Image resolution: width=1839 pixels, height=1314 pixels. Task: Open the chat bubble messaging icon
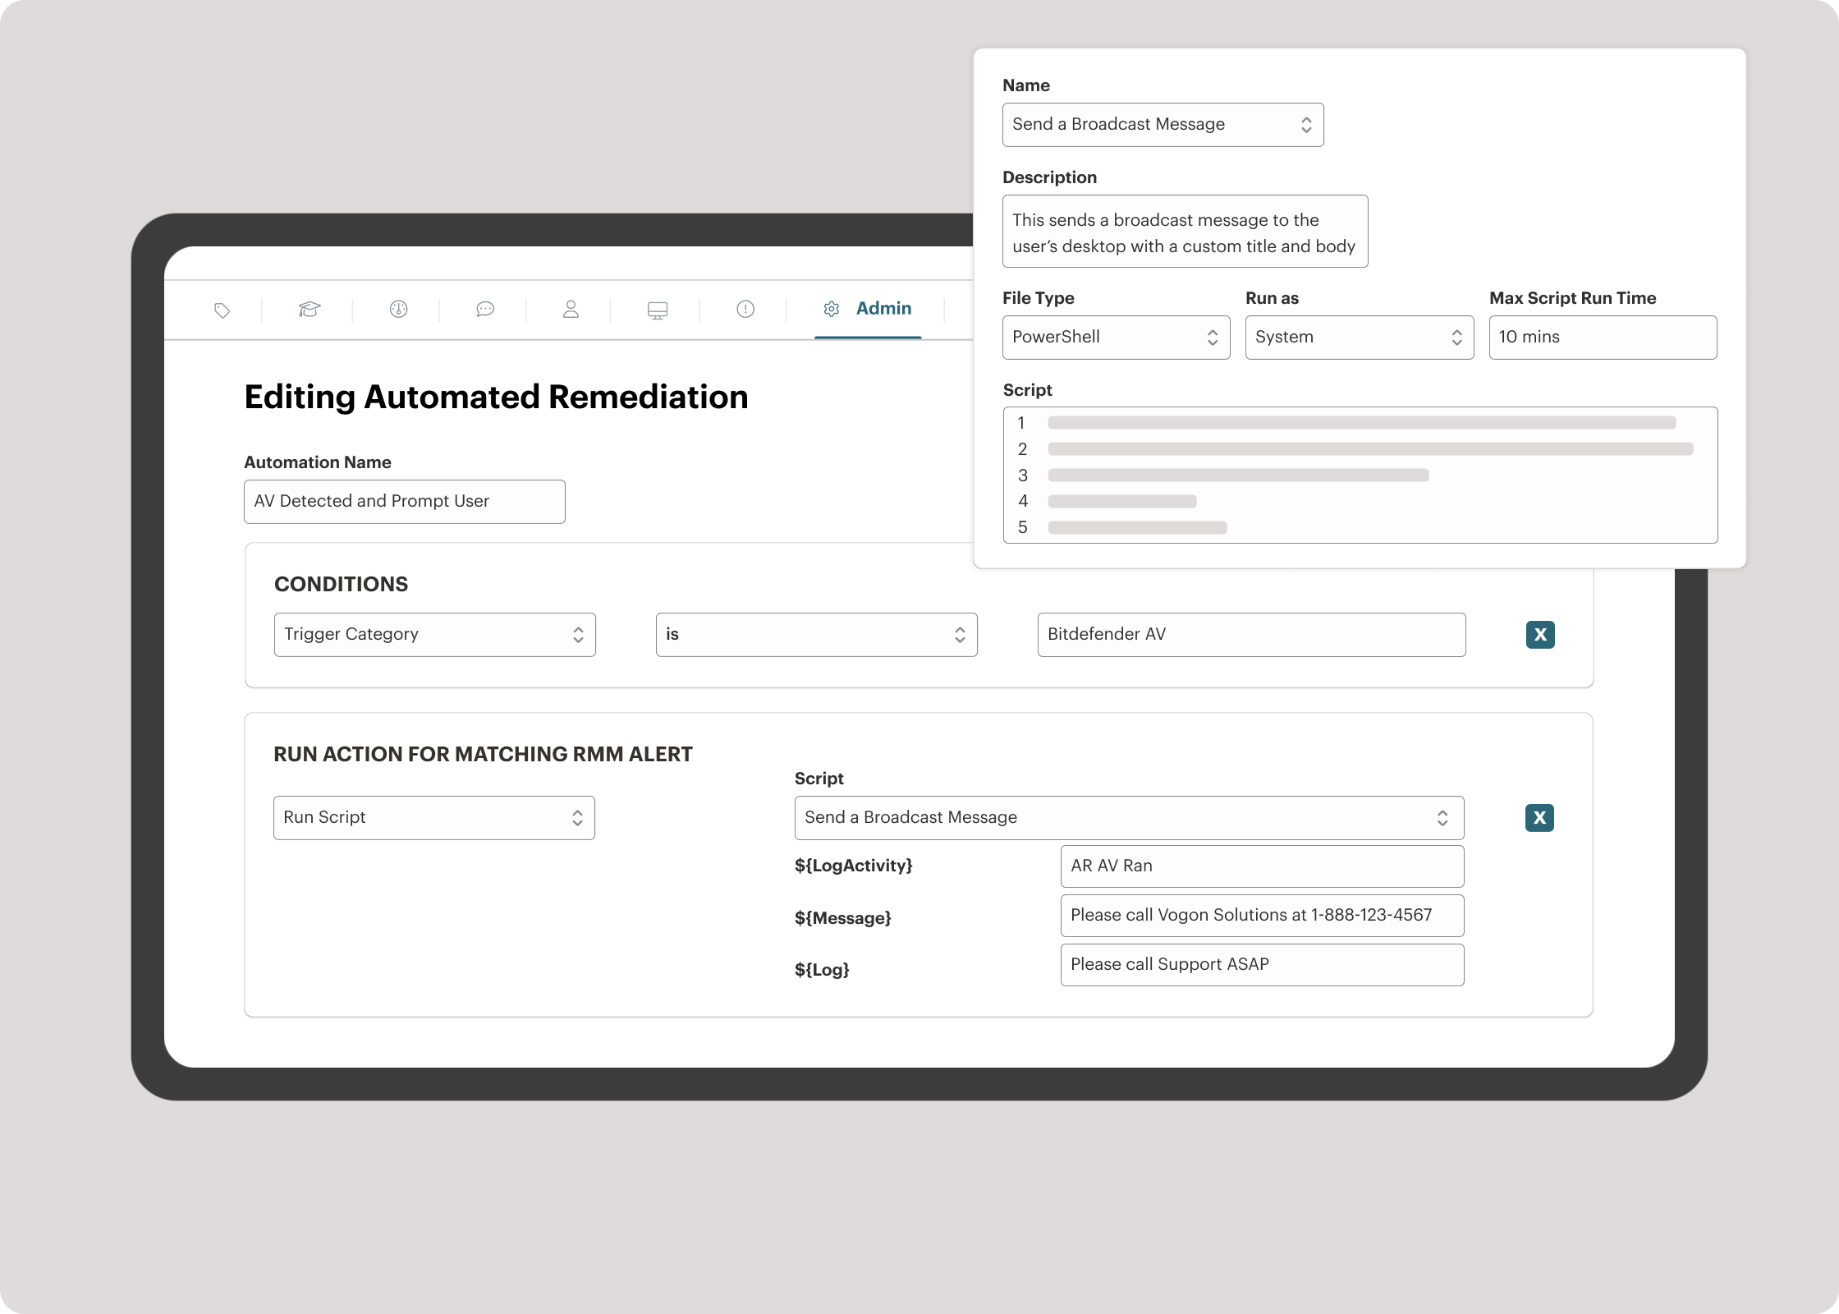coord(485,310)
